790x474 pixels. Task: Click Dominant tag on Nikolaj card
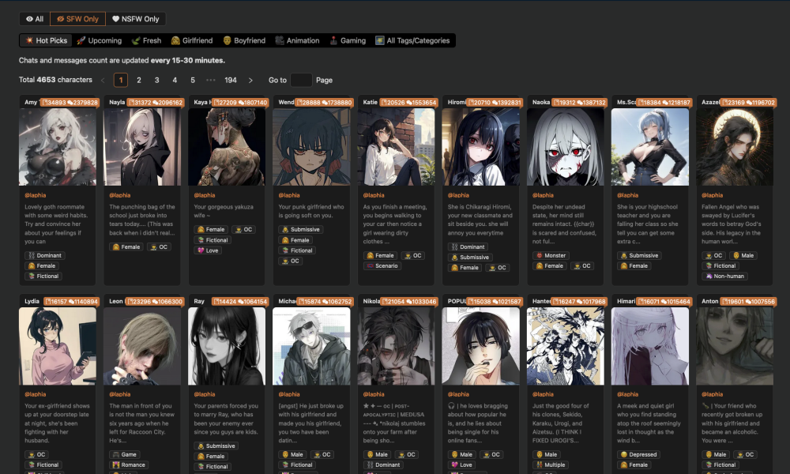383,465
